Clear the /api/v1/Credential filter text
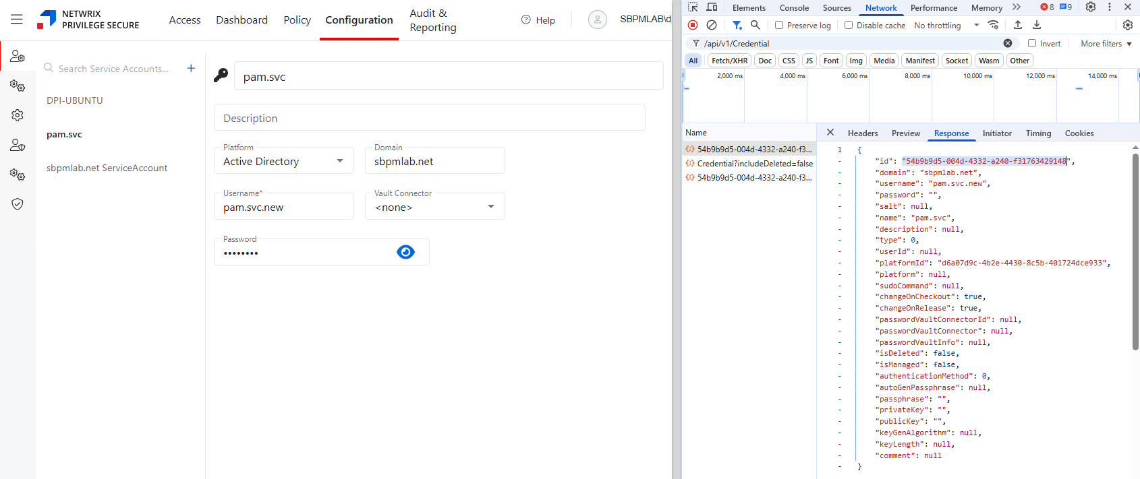This screenshot has height=479, width=1140. tap(1008, 43)
